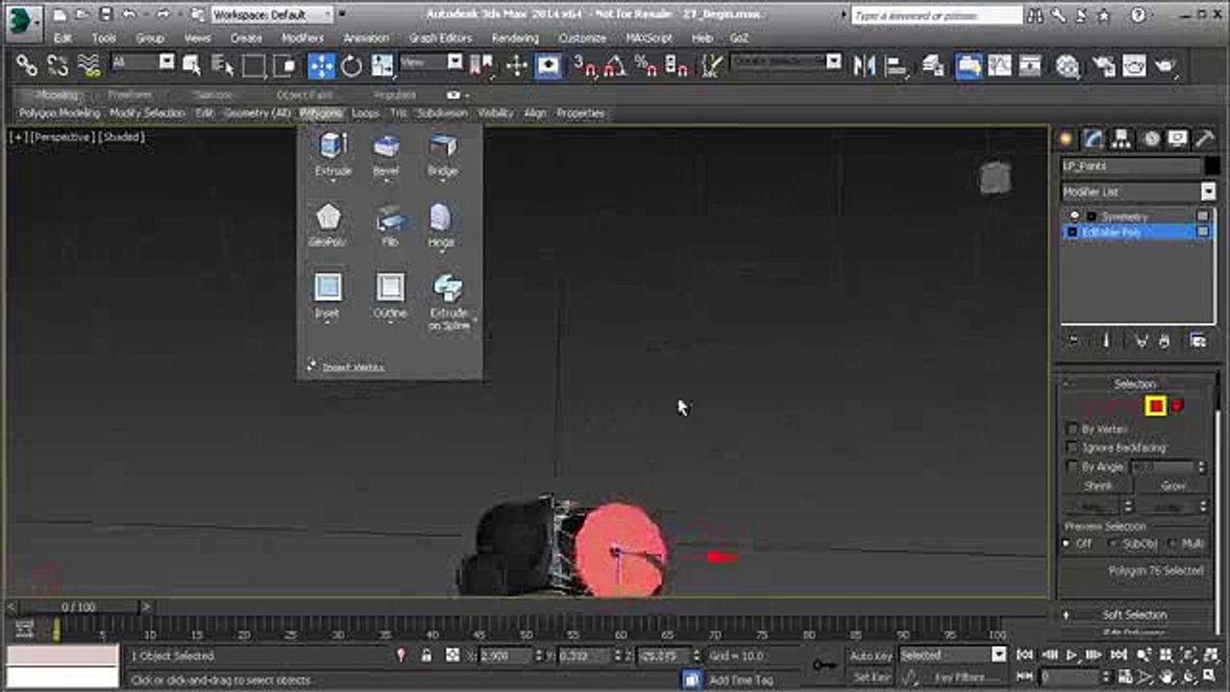The width and height of the screenshot is (1230, 692).
Task: Activate the Select and Rotate tool
Action: coord(352,65)
